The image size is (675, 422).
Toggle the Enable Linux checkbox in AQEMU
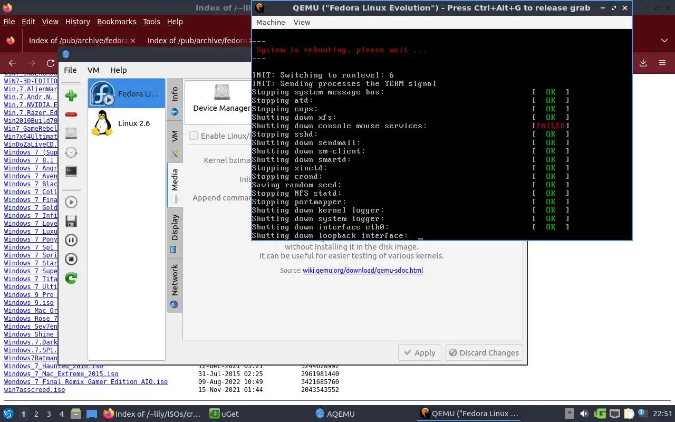194,136
